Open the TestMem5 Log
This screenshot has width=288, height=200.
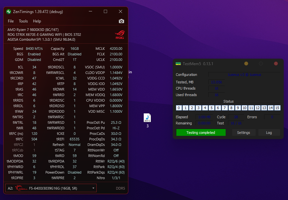click(x=269, y=133)
